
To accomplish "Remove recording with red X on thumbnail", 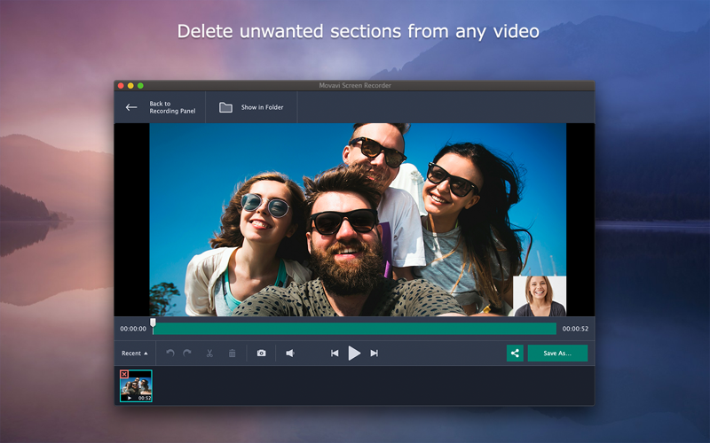I will coord(124,374).
